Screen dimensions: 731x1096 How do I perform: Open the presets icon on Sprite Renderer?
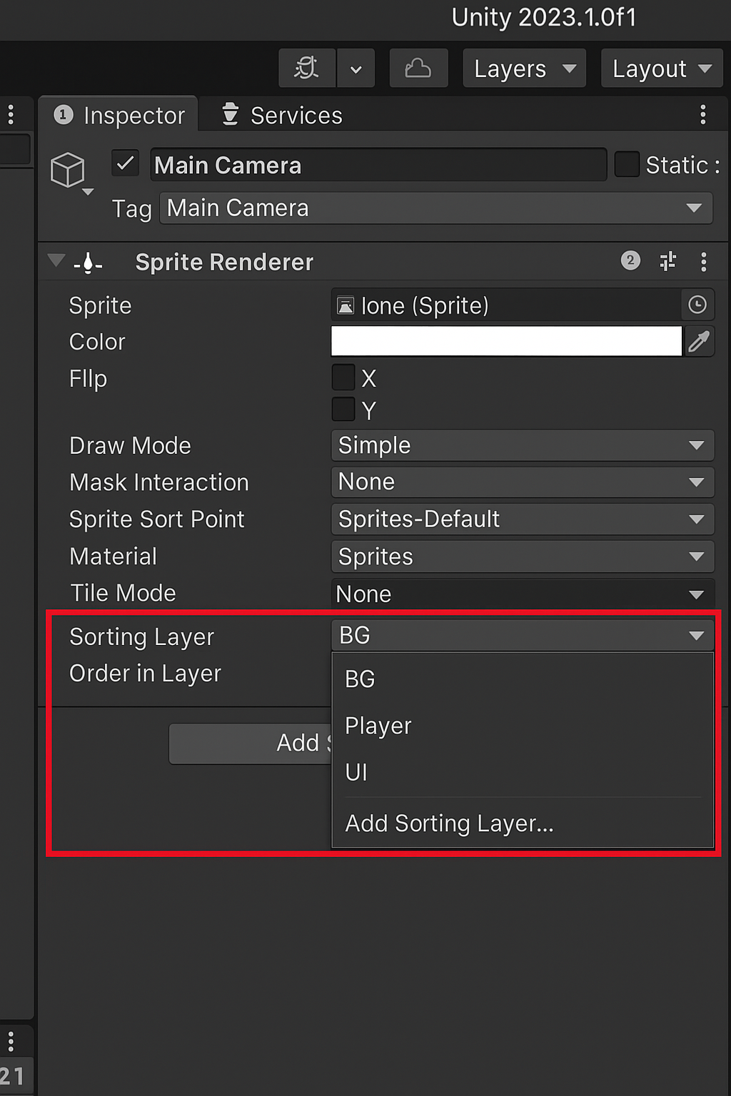pyautogui.click(x=667, y=261)
